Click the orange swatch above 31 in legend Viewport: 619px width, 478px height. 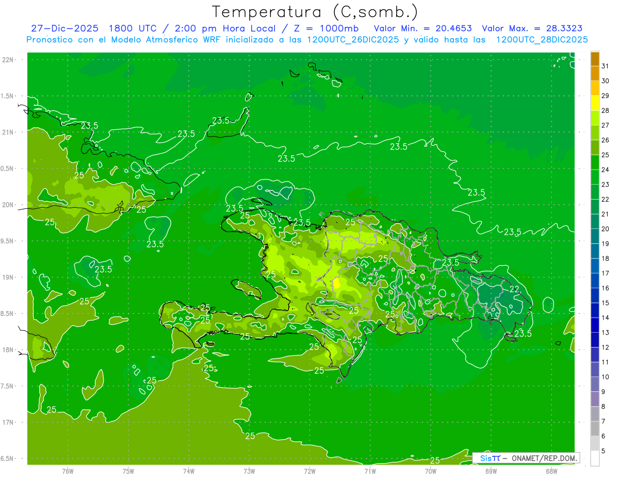(x=595, y=59)
